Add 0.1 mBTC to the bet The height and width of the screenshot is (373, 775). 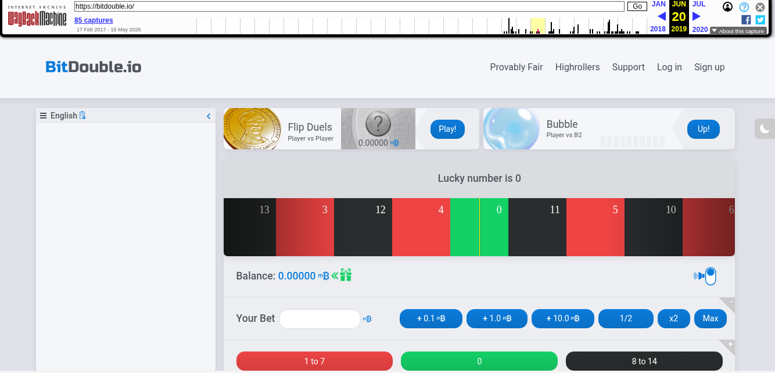tap(431, 318)
